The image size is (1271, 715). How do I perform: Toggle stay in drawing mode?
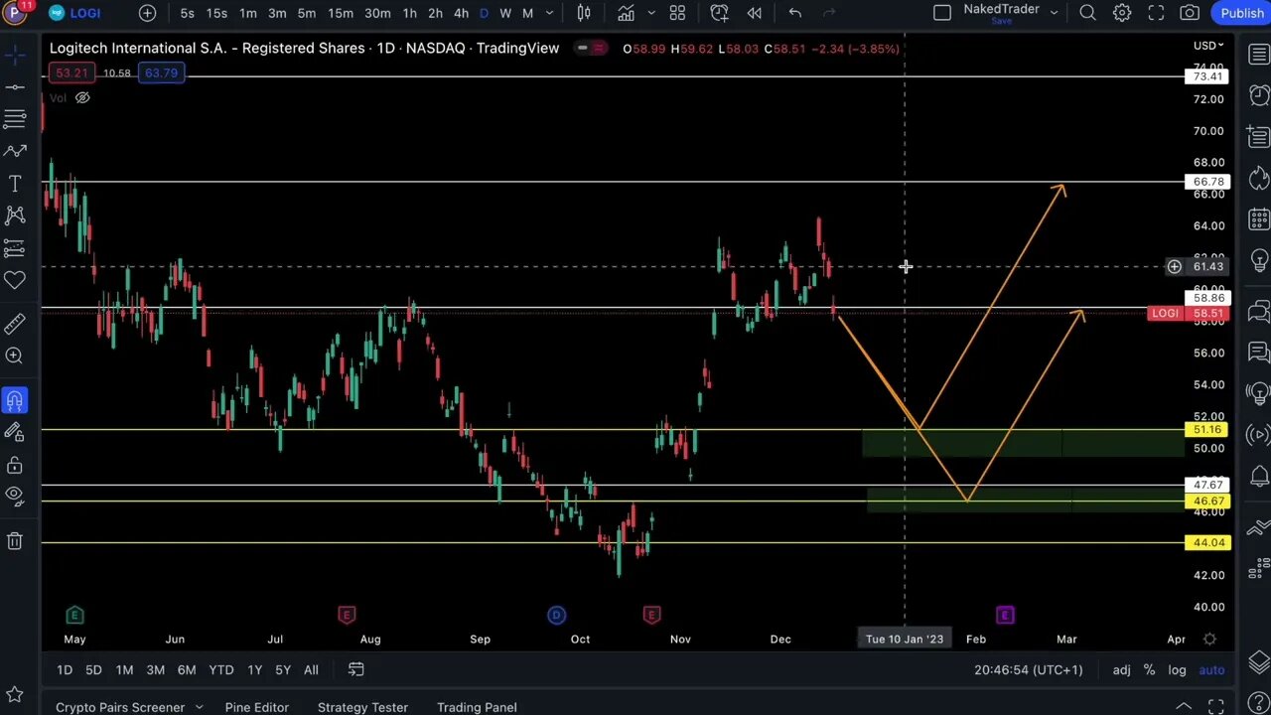[x=15, y=433]
